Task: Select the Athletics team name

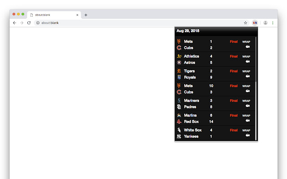Action: coord(191,56)
